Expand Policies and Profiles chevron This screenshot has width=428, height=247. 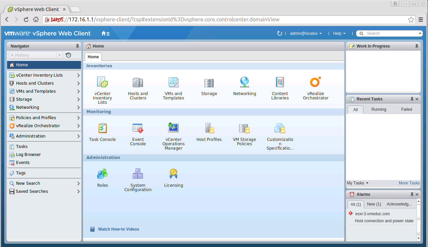coord(78,118)
